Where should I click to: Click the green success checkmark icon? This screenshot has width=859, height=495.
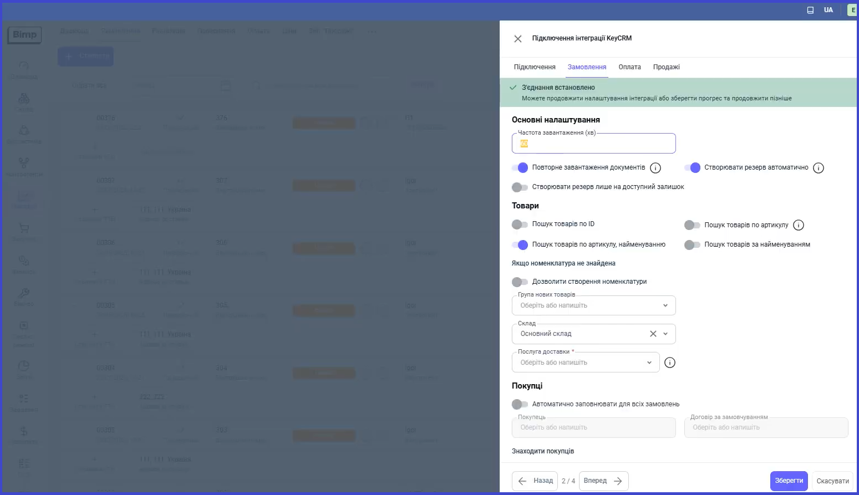click(514, 88)
